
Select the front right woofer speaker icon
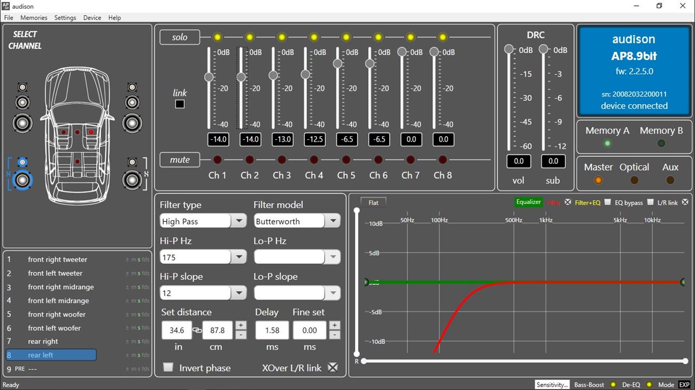tap(132, 123)
